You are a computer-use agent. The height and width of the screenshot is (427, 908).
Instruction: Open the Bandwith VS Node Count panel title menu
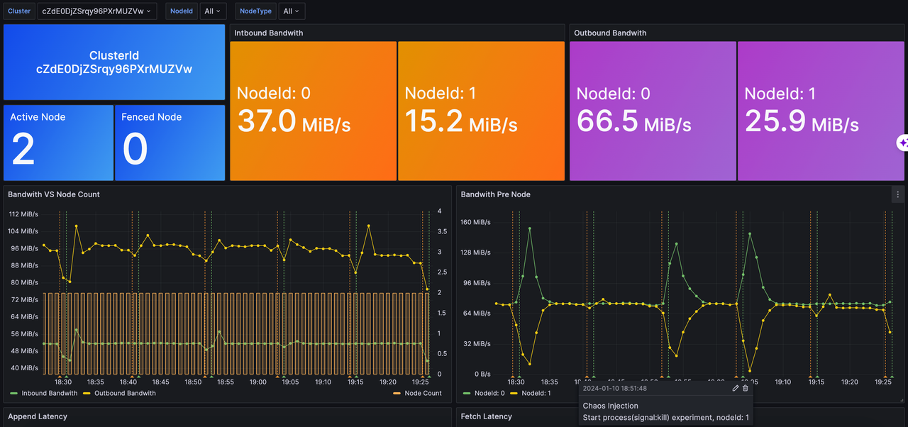54,194
